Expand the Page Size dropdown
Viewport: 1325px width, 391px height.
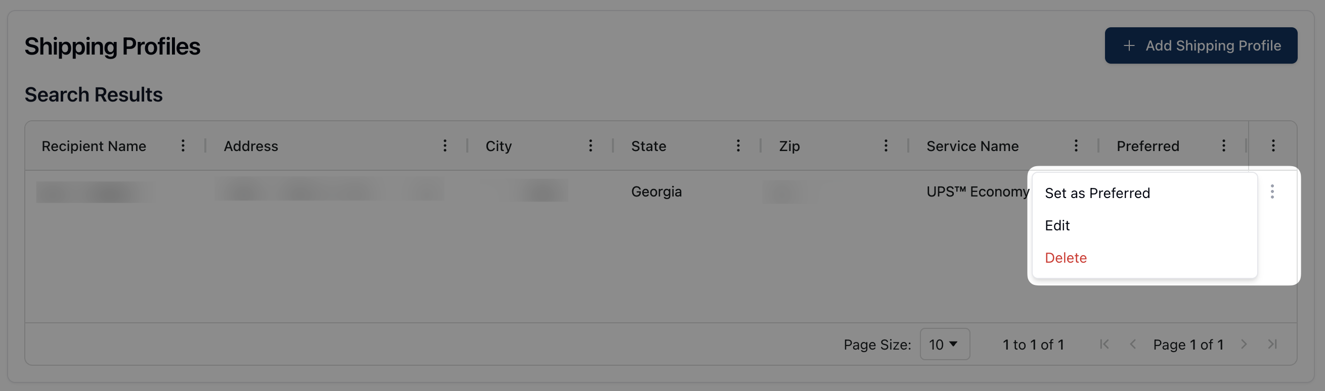tap(944, 344)
